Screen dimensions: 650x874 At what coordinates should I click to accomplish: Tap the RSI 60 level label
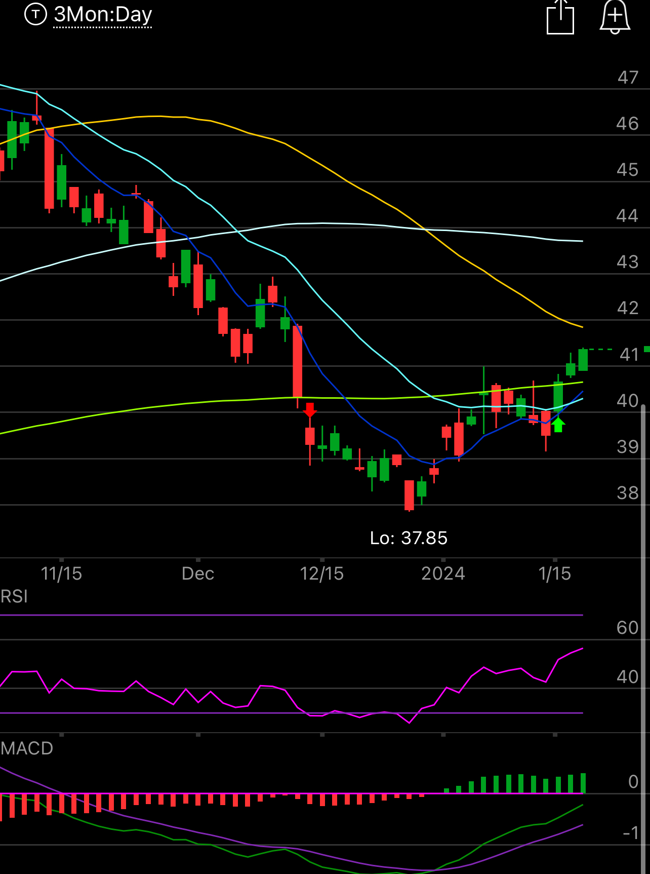628,628
